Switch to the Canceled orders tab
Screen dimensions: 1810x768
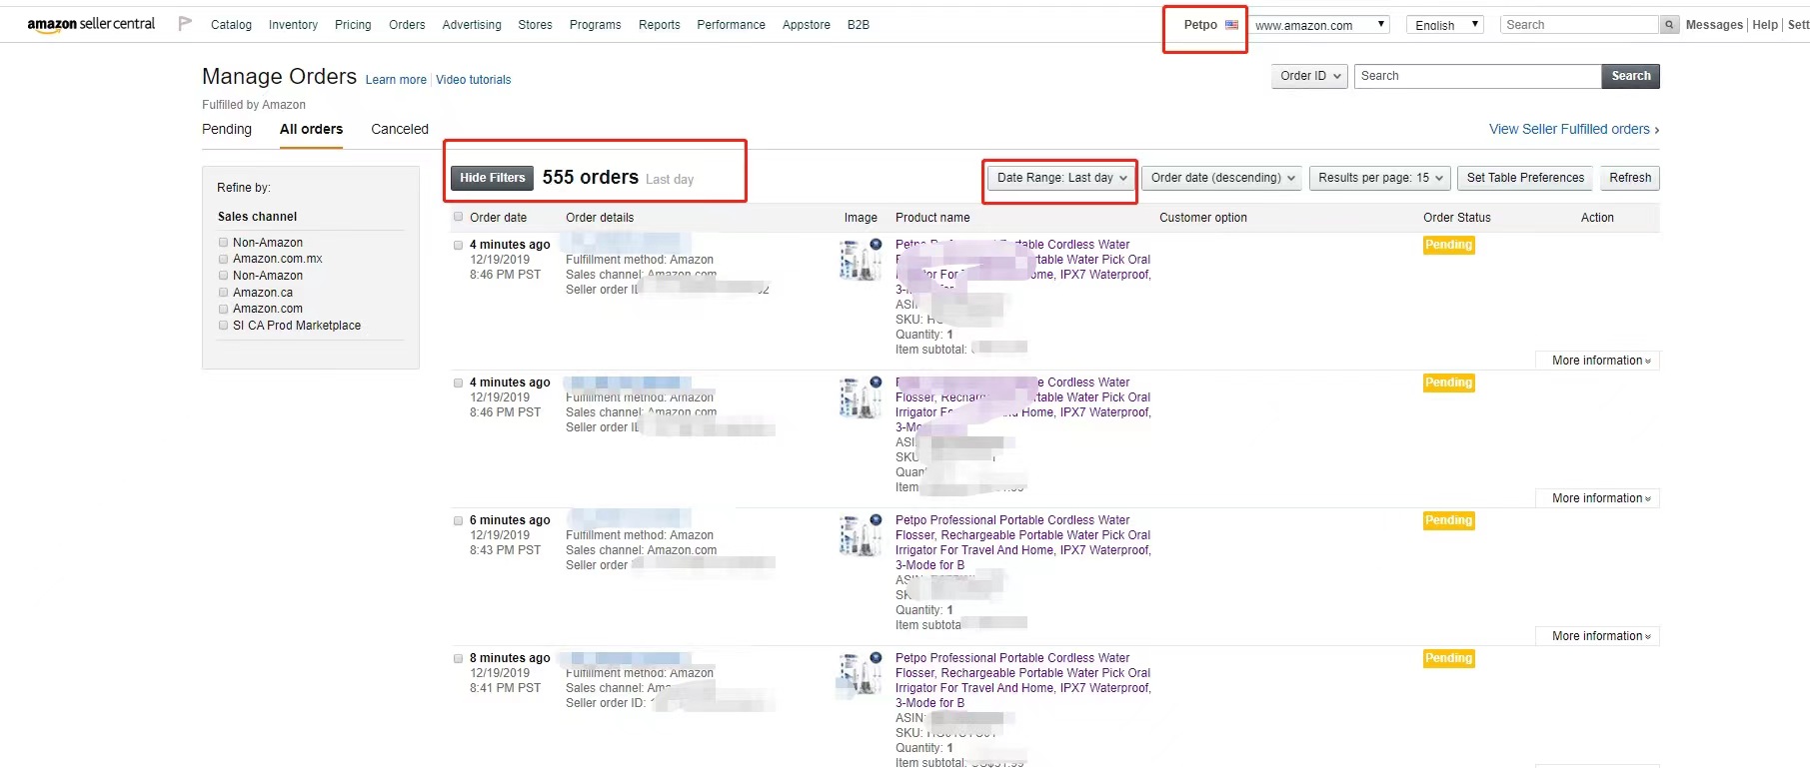click(x=400, y=129)
